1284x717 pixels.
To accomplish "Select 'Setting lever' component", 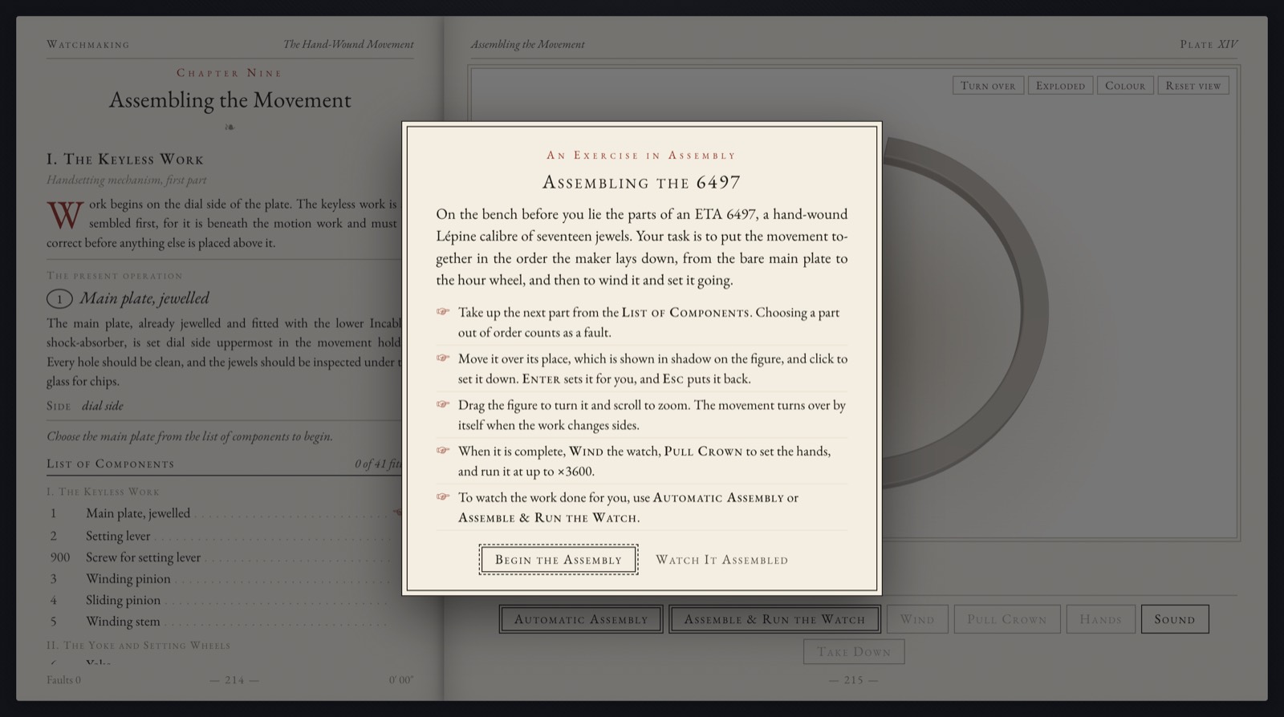I will click(x=224, y=536).
